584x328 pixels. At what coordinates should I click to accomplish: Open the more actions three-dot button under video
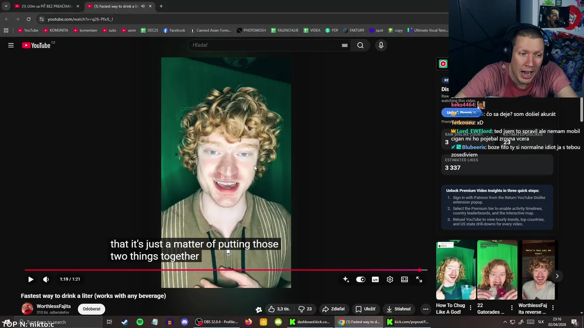coord(426,309)
